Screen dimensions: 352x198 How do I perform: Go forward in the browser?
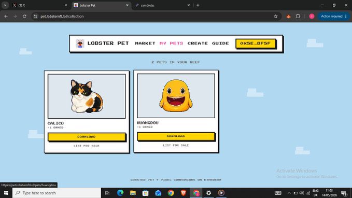pos(15,16)
